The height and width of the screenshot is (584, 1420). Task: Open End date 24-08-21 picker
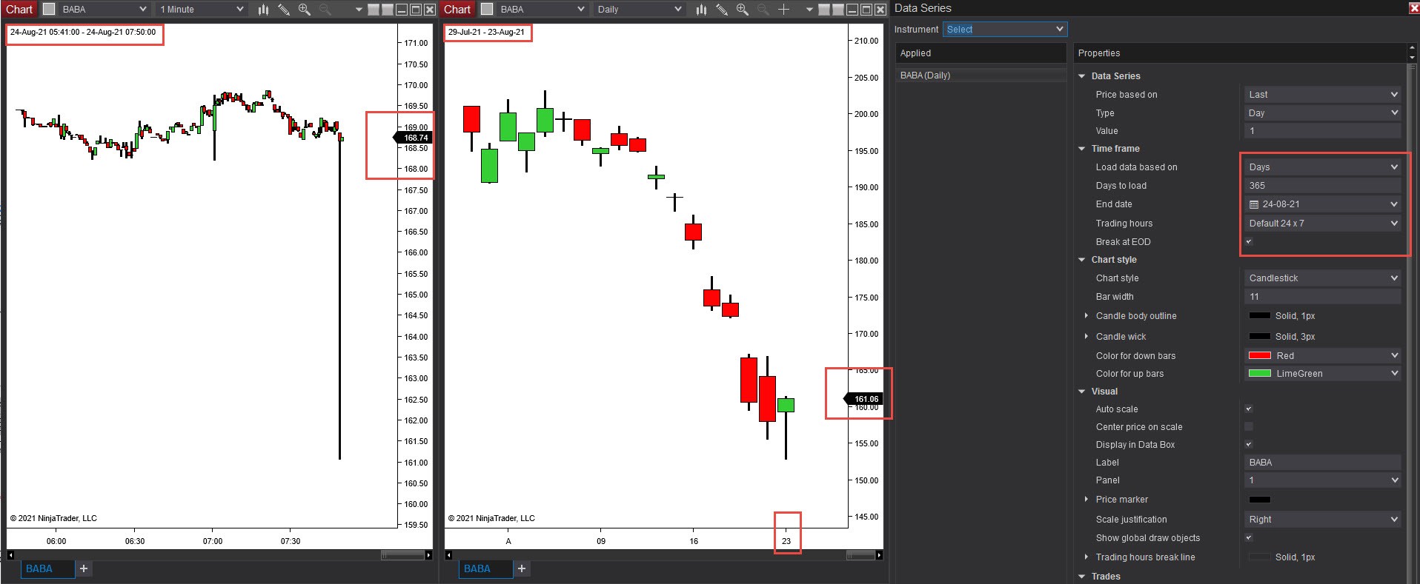(x=1322, y=204)
